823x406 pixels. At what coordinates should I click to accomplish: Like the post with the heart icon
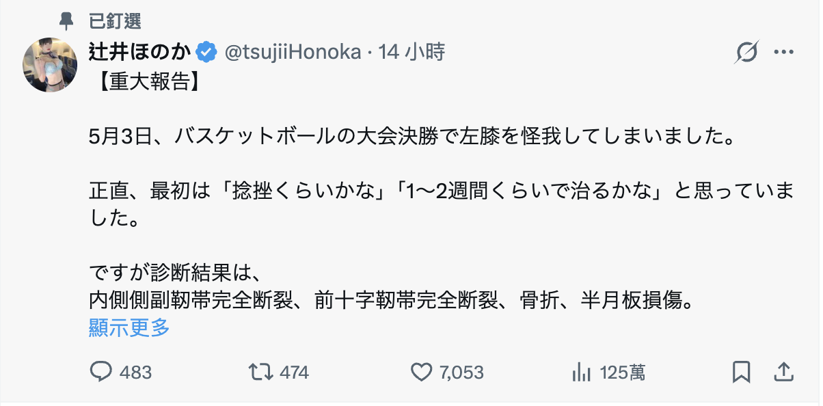(x=421, y=372)
